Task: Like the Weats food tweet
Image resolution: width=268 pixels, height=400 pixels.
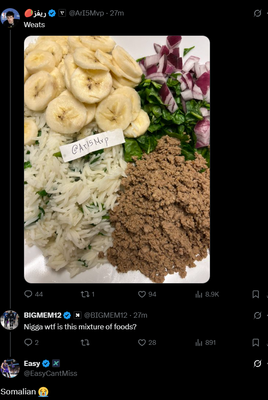Action: click(x=142, y=294)
